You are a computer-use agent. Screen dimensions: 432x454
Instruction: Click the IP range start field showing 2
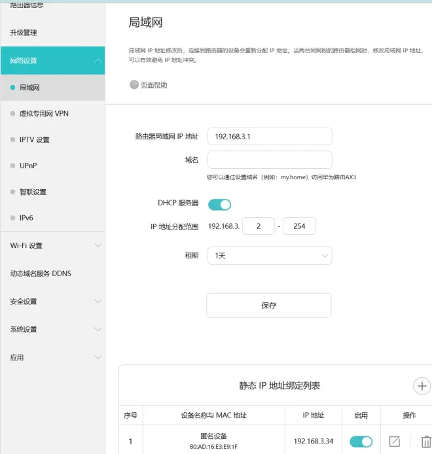click(259, 226)
